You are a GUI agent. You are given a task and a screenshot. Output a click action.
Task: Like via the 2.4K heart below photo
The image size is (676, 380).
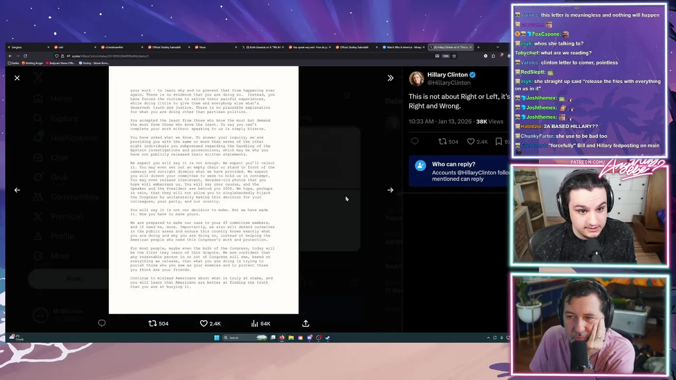(x=210, y=324)
